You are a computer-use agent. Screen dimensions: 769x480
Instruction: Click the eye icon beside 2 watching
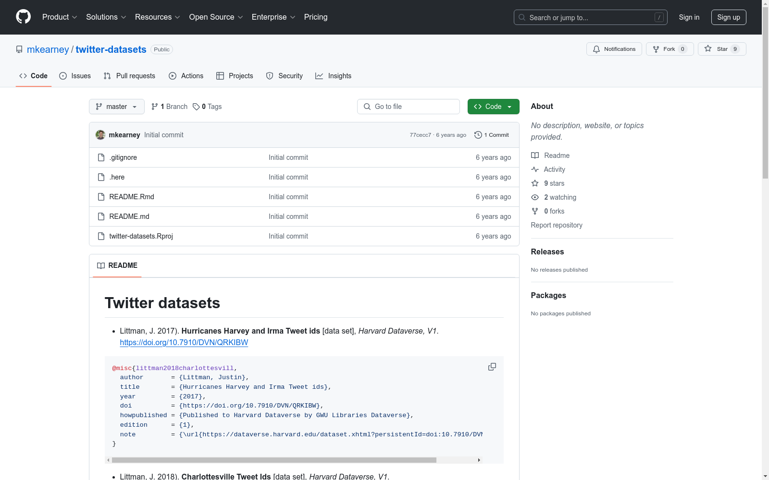tap(535, 197)
